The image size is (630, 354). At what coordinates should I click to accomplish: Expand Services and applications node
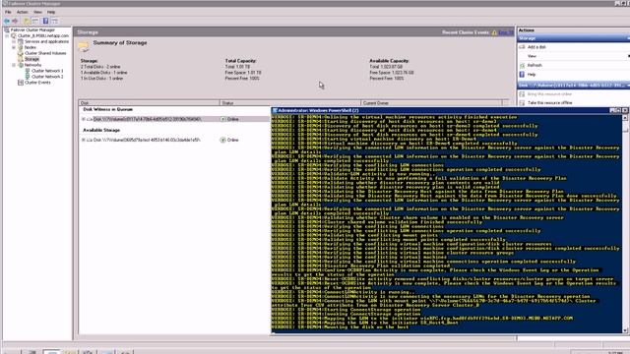[x=14, y=41]
